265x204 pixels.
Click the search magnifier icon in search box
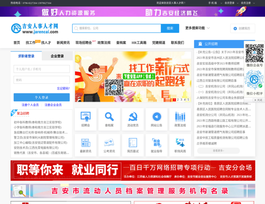coord(76,28)
